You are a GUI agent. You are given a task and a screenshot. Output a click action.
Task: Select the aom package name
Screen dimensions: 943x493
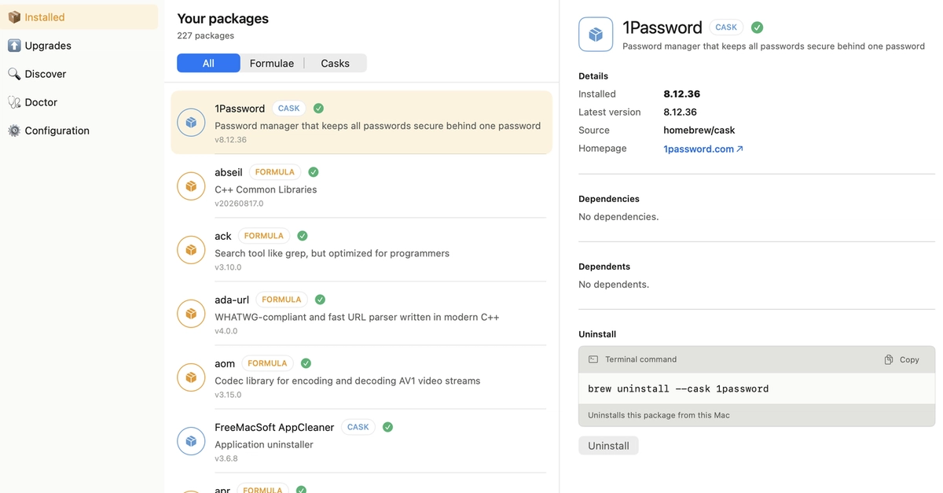(x=225, y=363)
